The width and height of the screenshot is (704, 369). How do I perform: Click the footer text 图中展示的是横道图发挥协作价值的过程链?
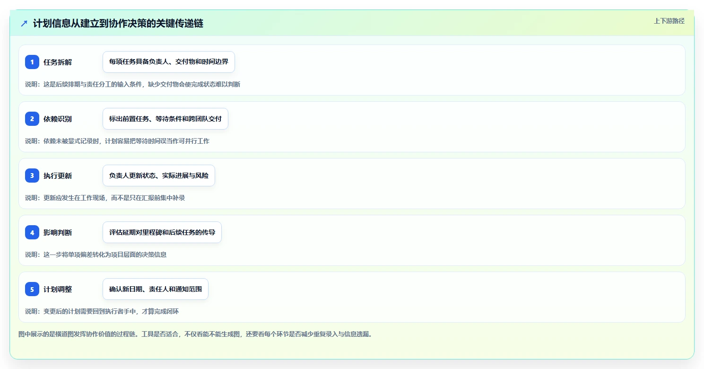pyautogui.click(x=196, y=334)
